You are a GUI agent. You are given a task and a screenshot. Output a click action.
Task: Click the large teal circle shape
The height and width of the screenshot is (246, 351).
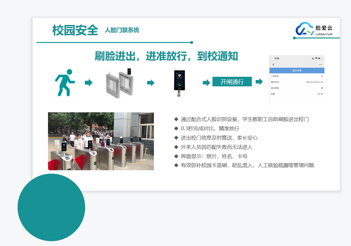(x=51, y=207)
